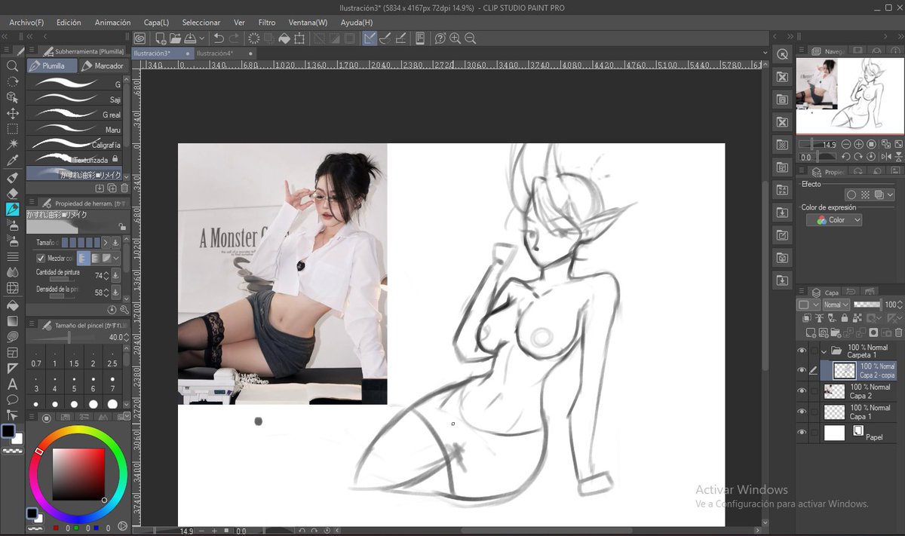Click the Undo arrow in command bar

219,38
